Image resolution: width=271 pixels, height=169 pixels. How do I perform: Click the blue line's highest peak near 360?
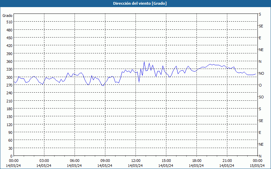144,62
